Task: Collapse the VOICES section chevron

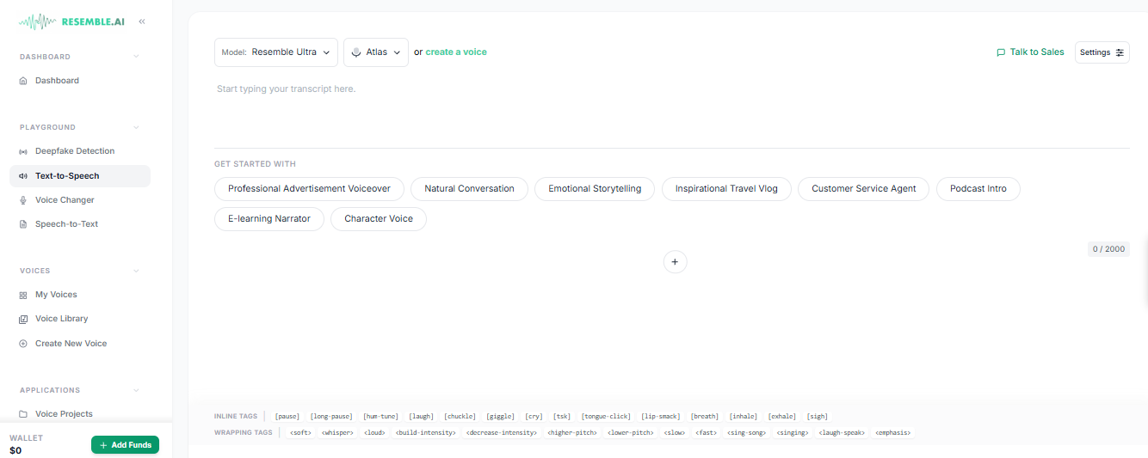Action: coord(136,271)
